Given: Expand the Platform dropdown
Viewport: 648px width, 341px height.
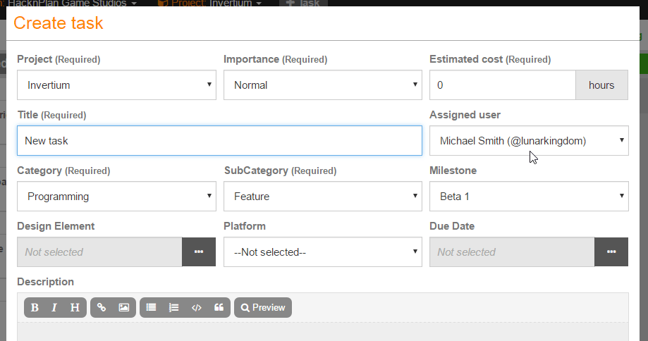Looking at the screenshot, I should click(323, 252).
